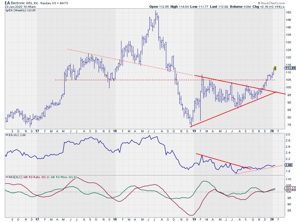
Task: Click the JdK RS-Ratio 103.11 legend text
Action: coord(36,177)
